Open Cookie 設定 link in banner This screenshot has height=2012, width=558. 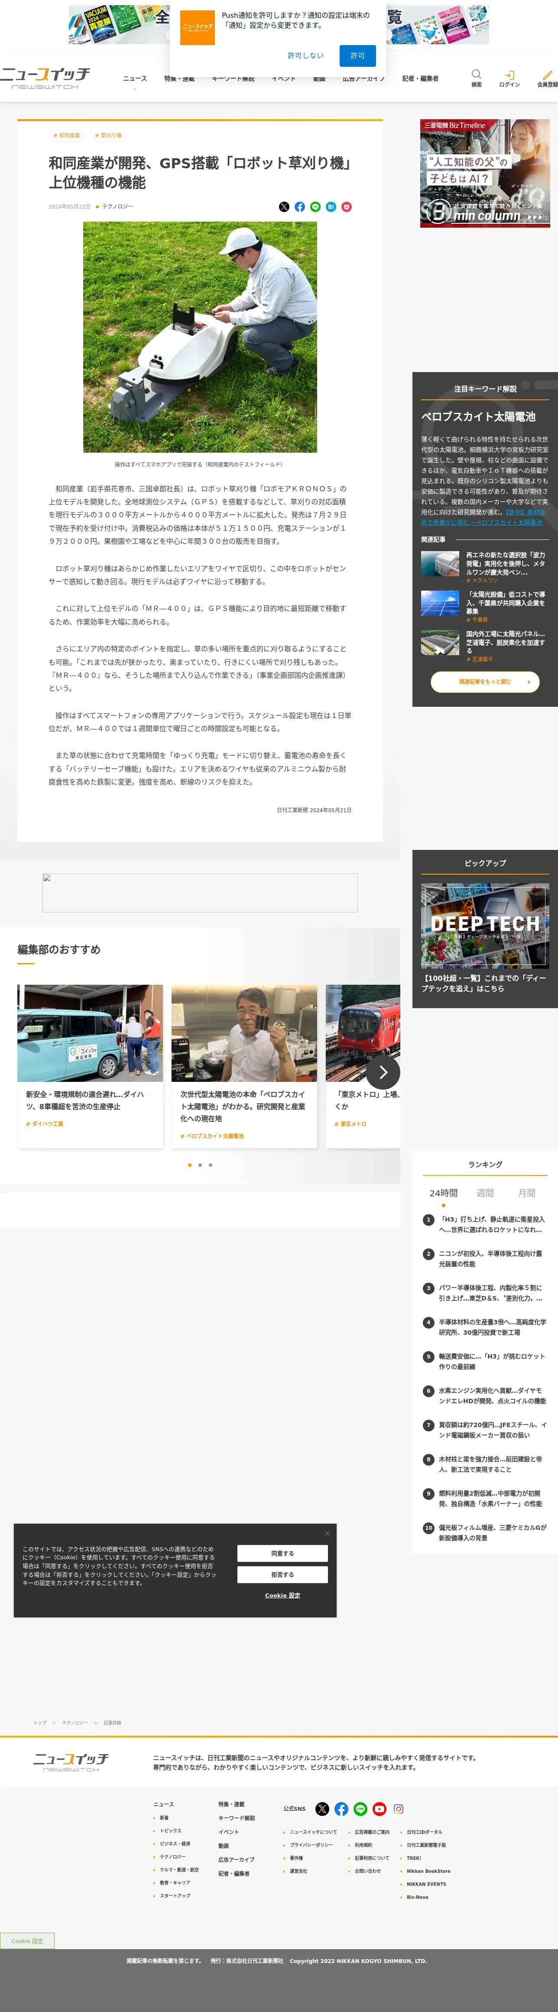pyautogui.click(x=282, y=1595)
